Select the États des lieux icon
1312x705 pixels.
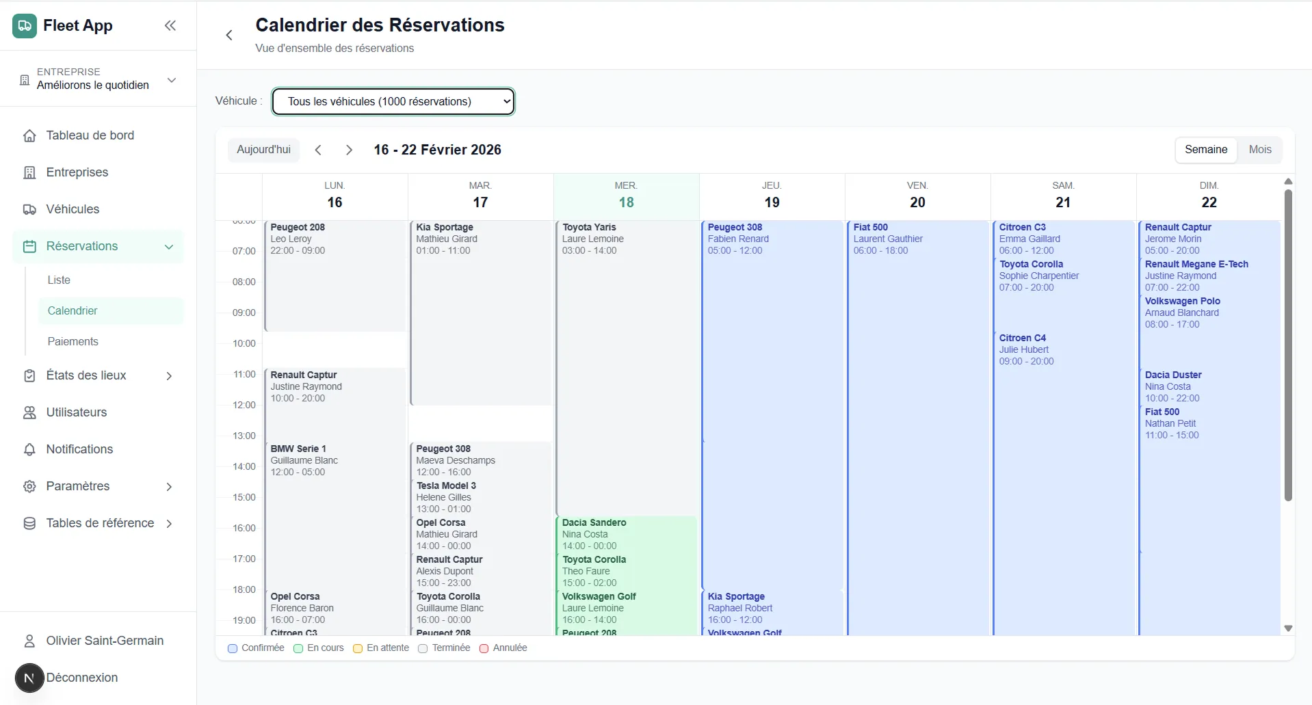click(x=30, y=375)
